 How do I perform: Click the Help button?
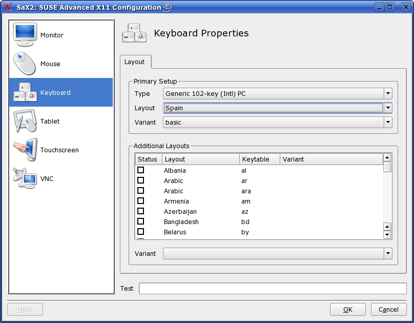click(25, 310)
